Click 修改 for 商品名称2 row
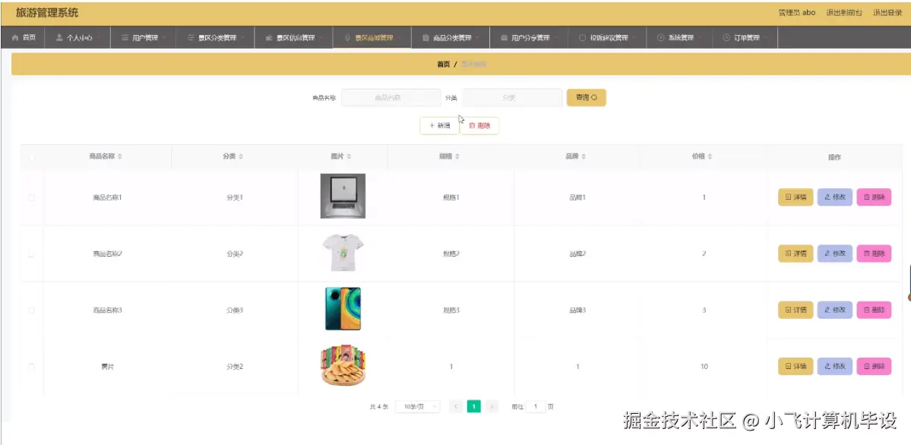 pos(835,254)
